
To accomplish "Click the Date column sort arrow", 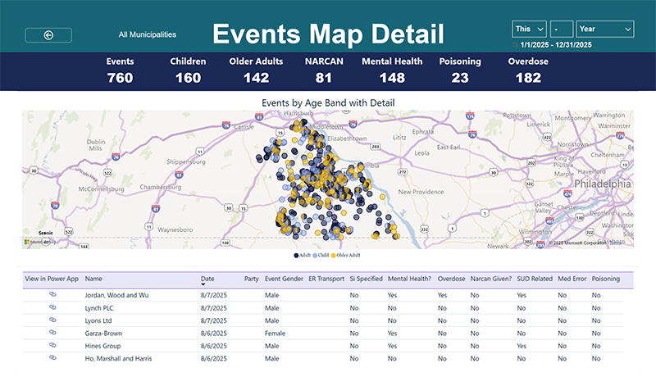I will (x=203, y=285).
